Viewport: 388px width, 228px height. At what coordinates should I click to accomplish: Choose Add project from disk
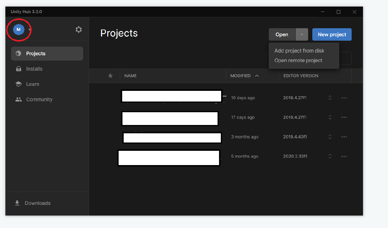(299, 51)
